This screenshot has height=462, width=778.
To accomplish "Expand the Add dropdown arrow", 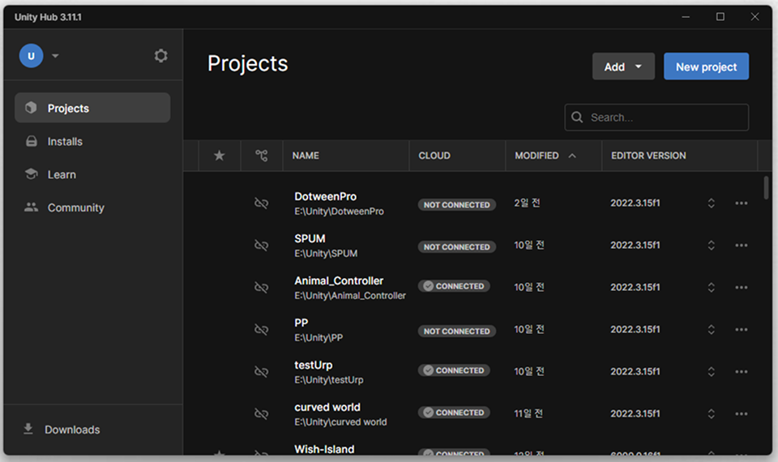I will (x=639, y=66).
